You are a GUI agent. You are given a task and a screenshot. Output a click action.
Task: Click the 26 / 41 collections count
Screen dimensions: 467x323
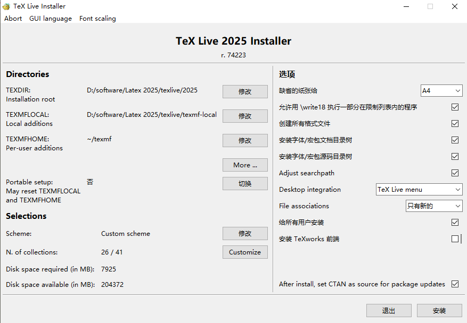(x=112, y=252)
